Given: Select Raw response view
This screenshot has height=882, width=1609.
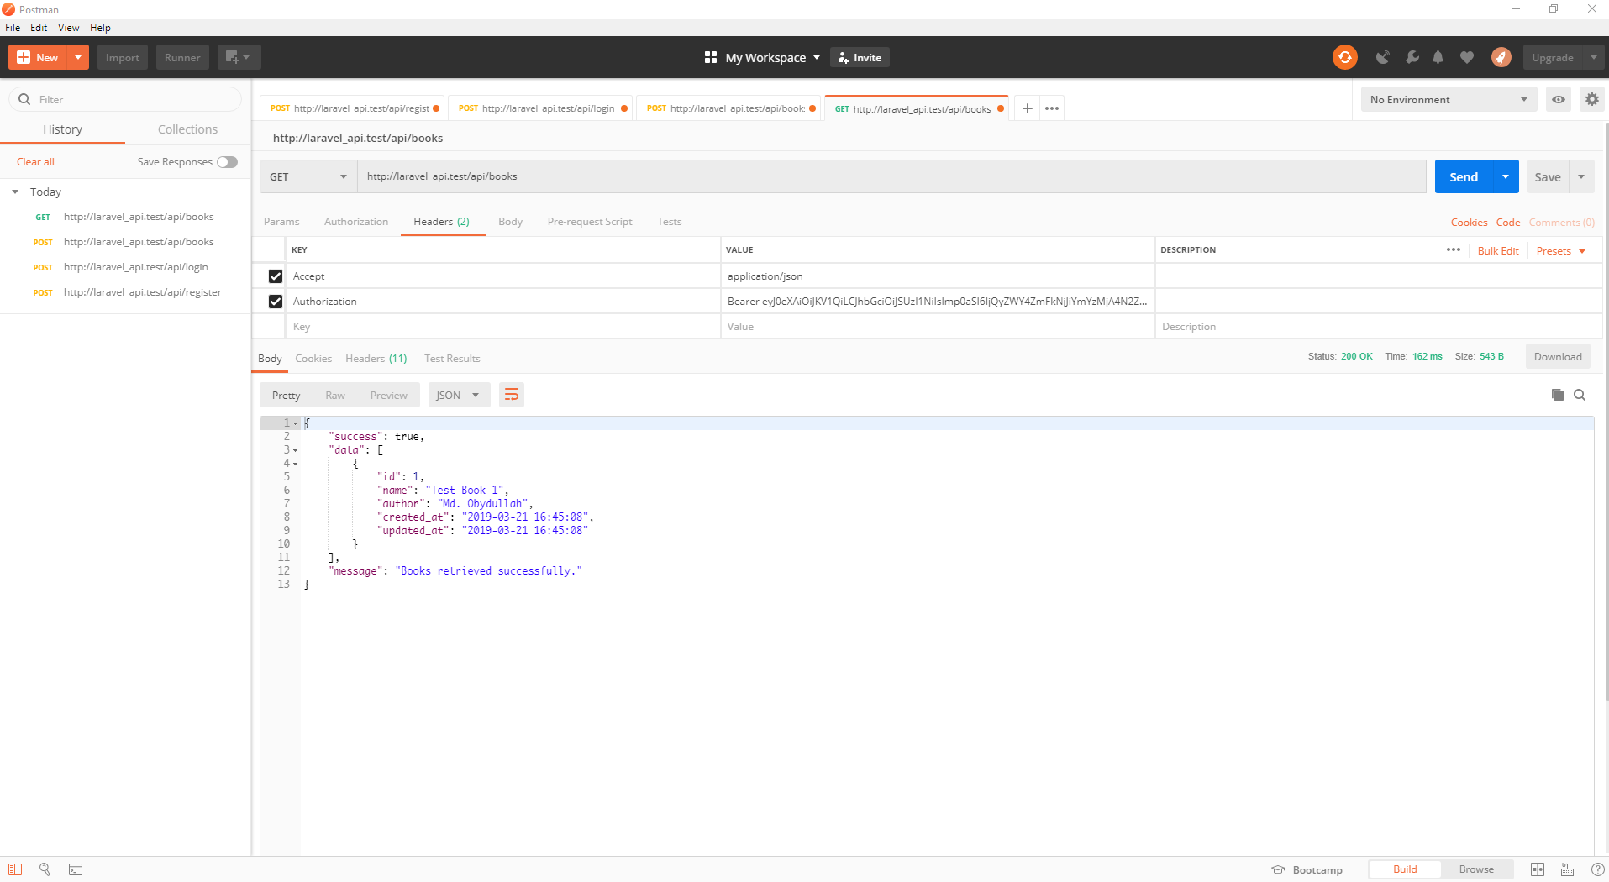Looking at the screenshot, I should tap(335, 395).
